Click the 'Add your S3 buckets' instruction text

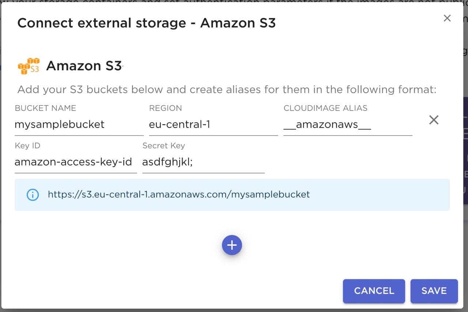pos(227,89)
